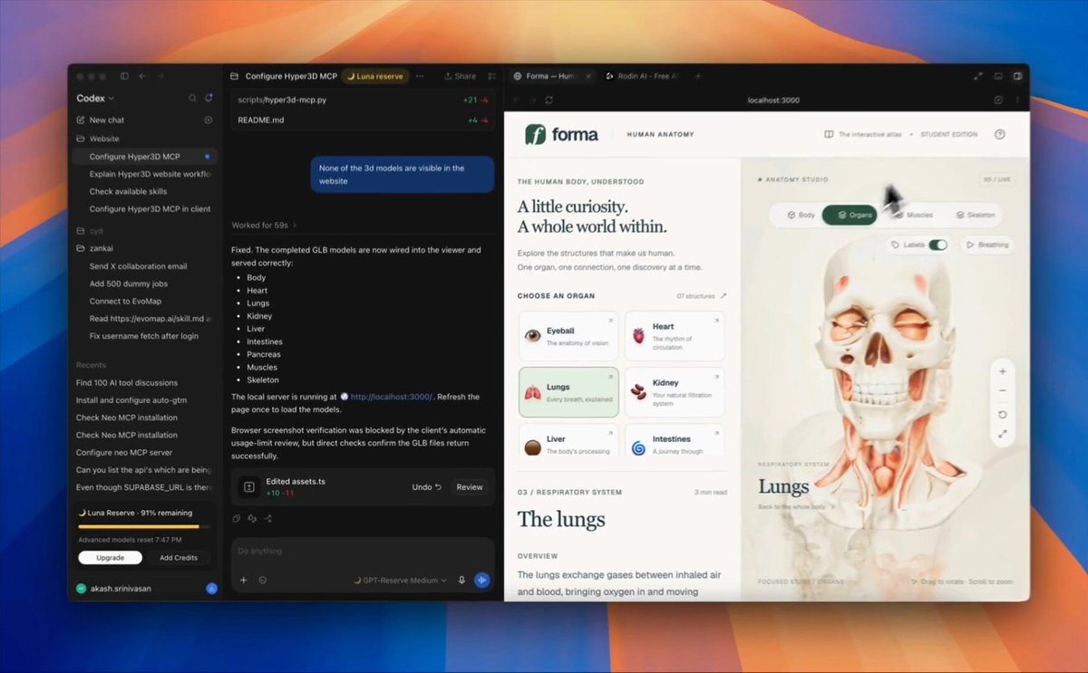Viewport: 1088px width, 673px height.
Task: Click the copy icon below the response
Action: pos(237,519)
